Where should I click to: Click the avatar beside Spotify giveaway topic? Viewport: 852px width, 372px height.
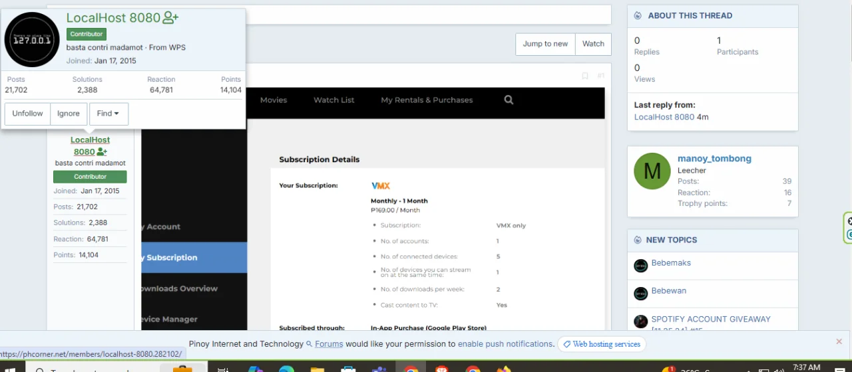pyautogui.click(x=640, y=322)
